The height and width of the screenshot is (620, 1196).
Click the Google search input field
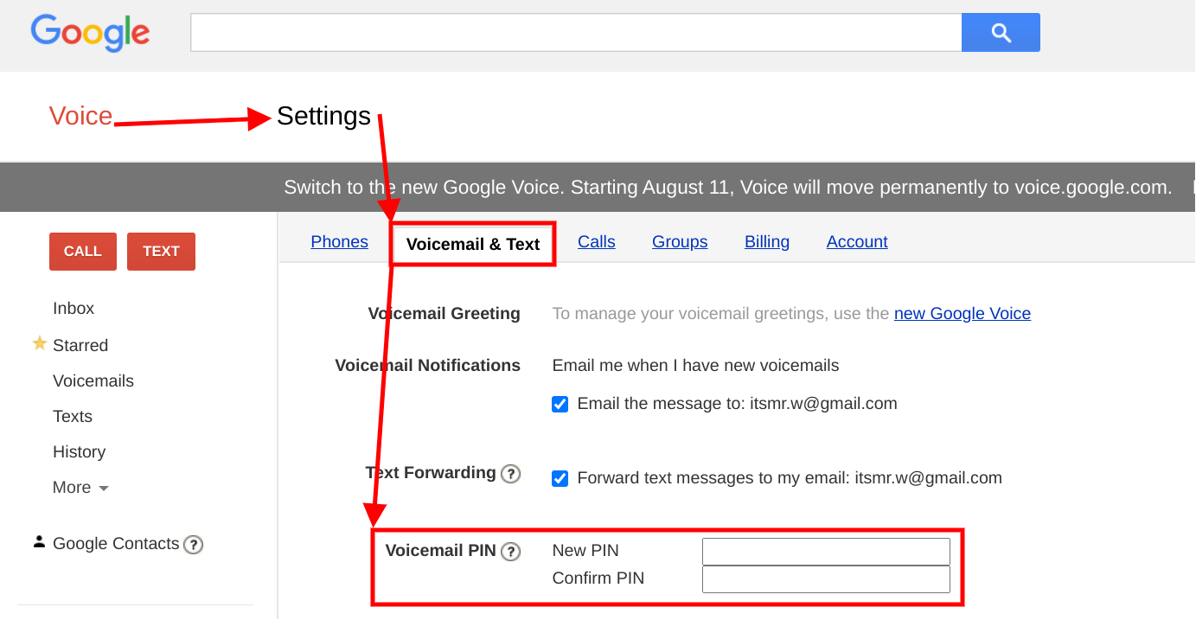coord(576,33)
